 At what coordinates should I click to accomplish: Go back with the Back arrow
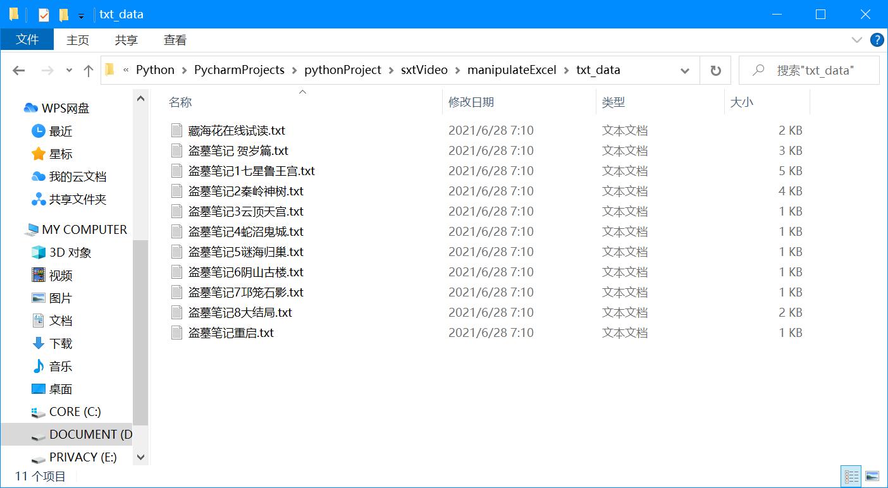(19, 71)
